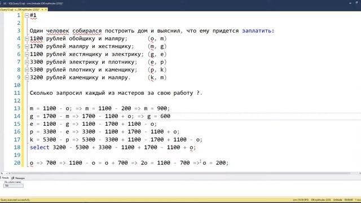Click "p = 3300" on line 16
Screen dimensions: 361x203
click(43, 132)
